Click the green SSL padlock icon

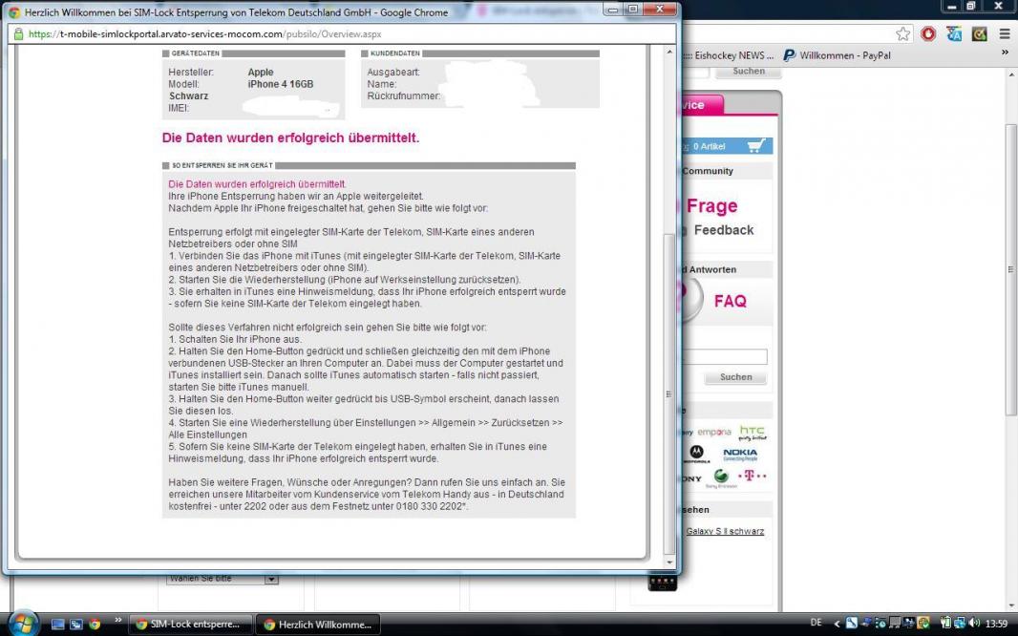pos(18,33)
